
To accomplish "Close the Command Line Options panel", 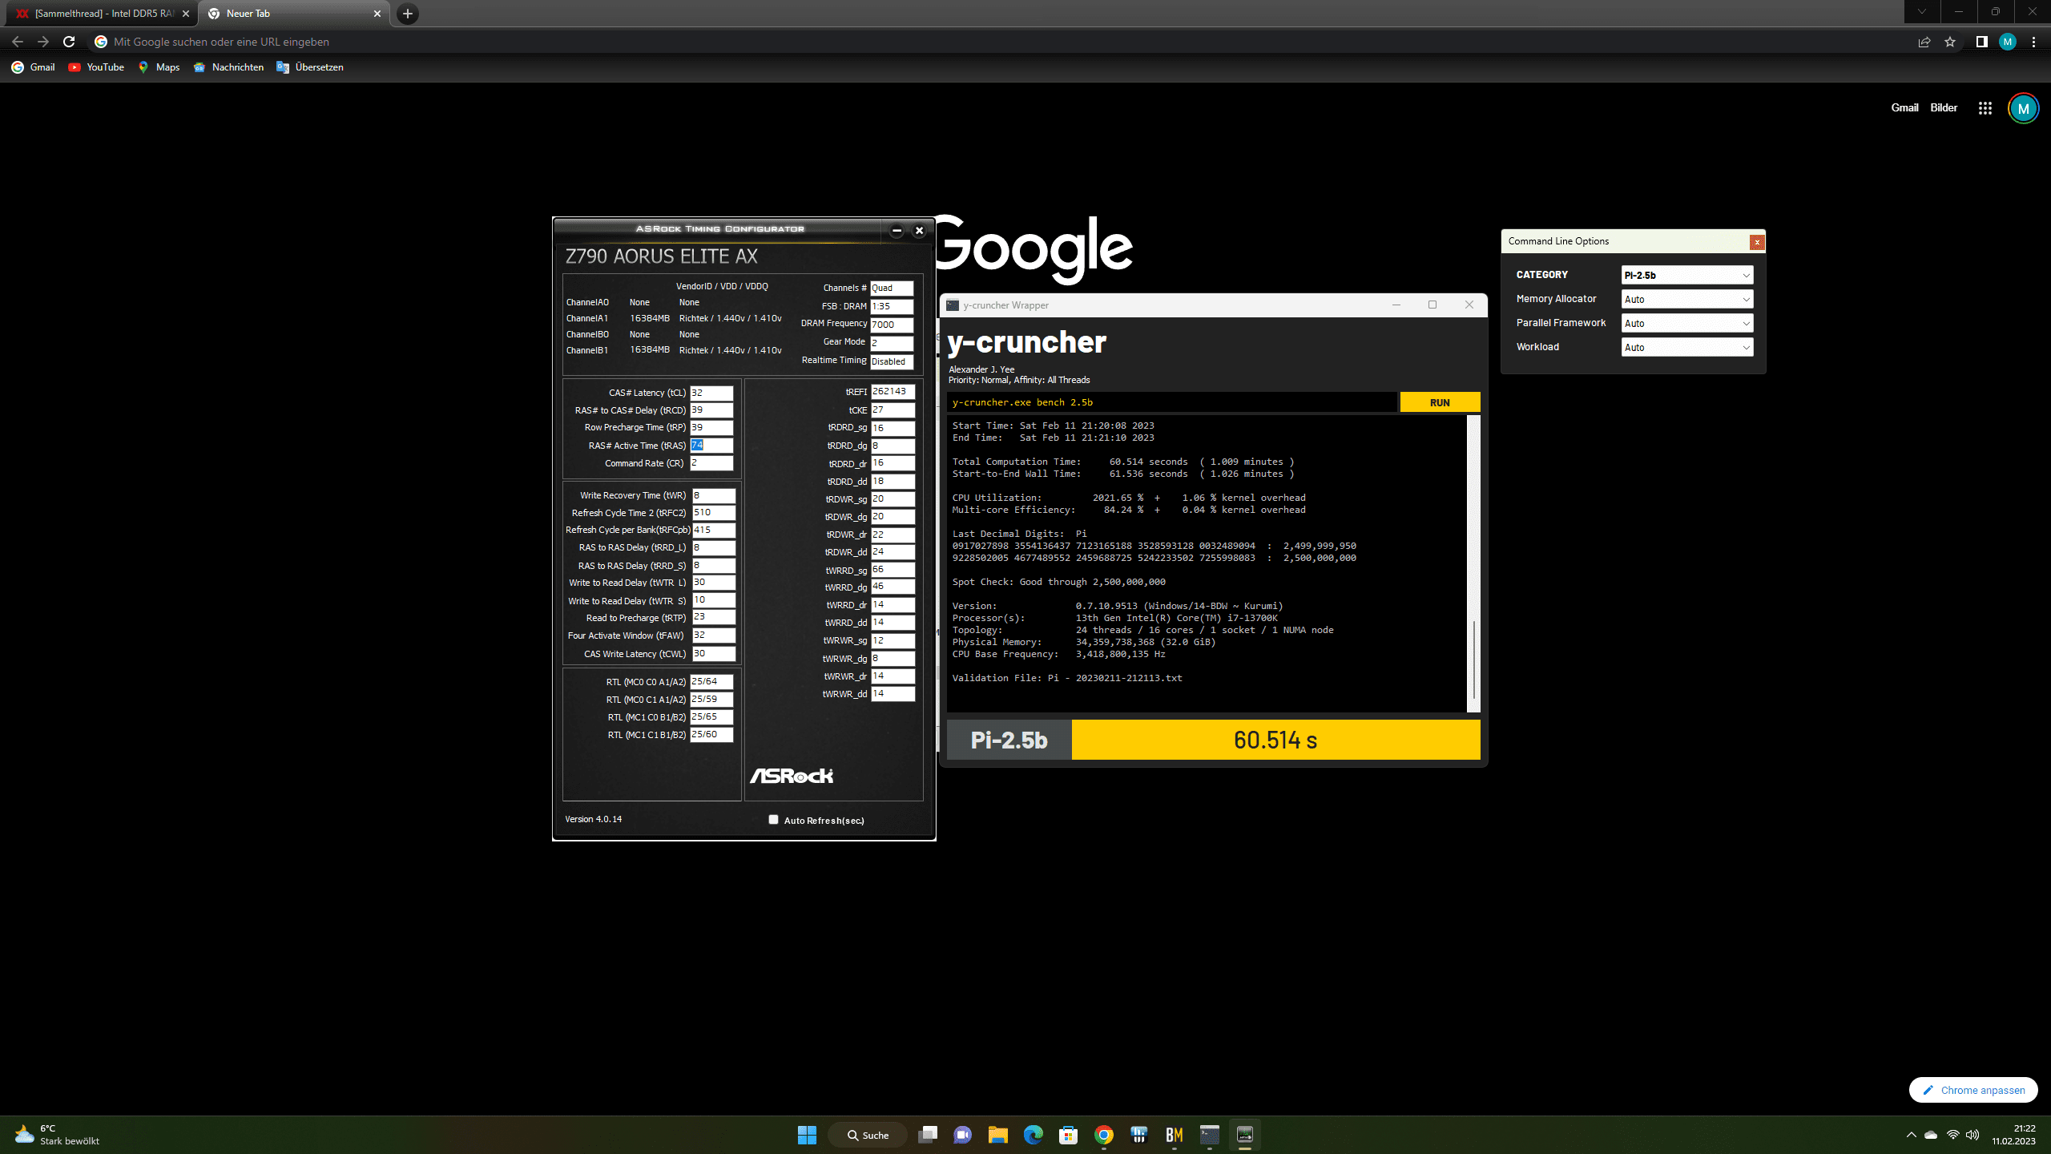I will 1757,242.
